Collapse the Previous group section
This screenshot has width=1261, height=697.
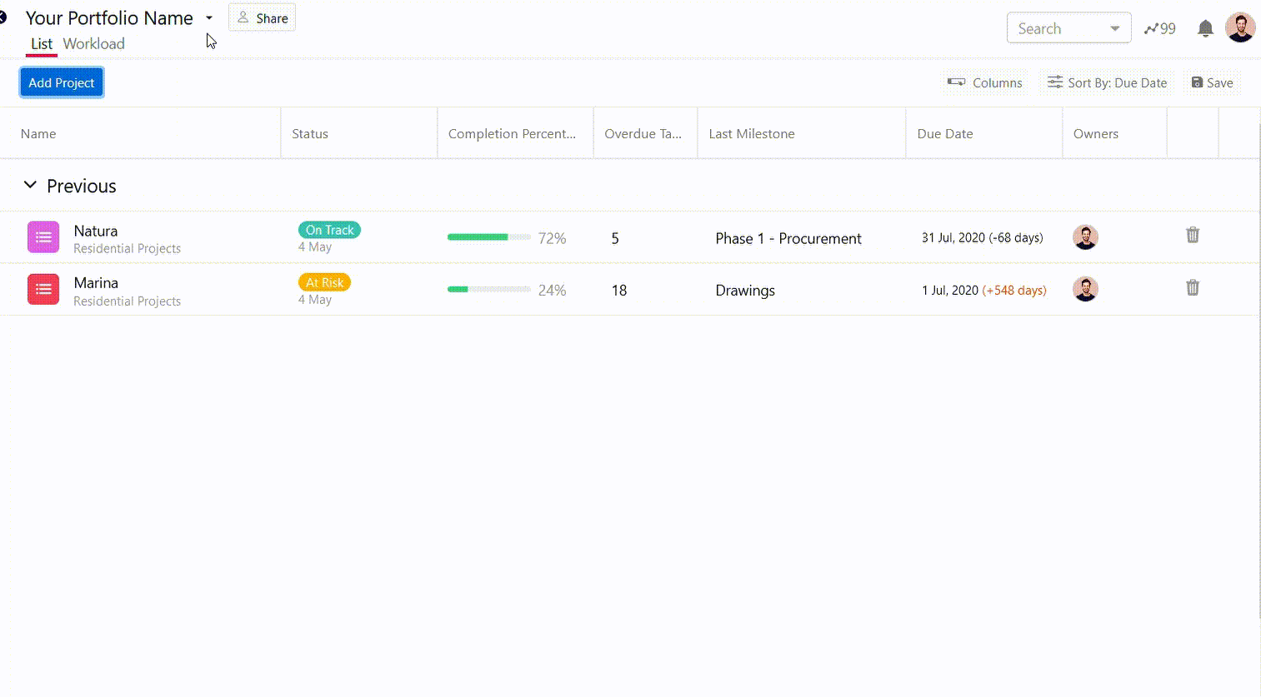pyautogui.click(x=30, y=185)
